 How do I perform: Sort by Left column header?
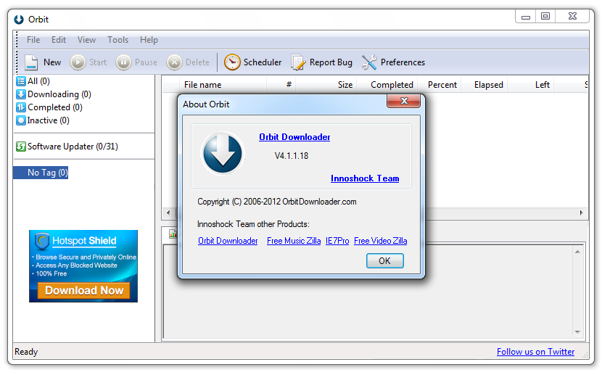tap(542, 85)
